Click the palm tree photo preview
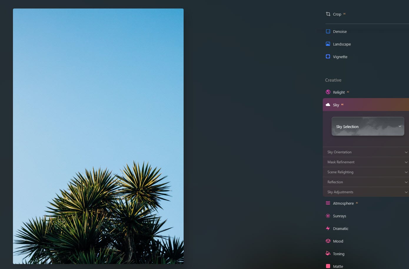Screen dimensions: 409x269 [98, 136]
